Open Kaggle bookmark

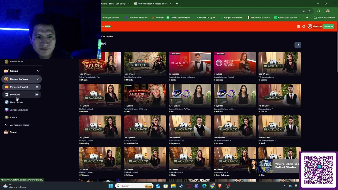(x=231, y=18)
